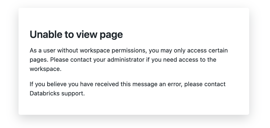Image resolution: width=270 pixels, height=128 pixels.
Task: Click the word "pages." starting the second line
Action: point(39,60)
